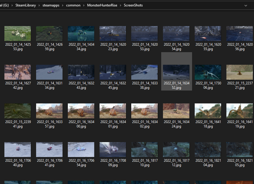Select thumbnail 2022_01_14_163243.jpg
The image size is (254, 184).
click(x=81, y=72)
